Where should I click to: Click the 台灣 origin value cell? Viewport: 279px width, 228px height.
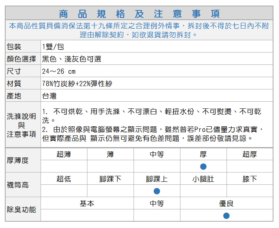[x=49, y=96]
